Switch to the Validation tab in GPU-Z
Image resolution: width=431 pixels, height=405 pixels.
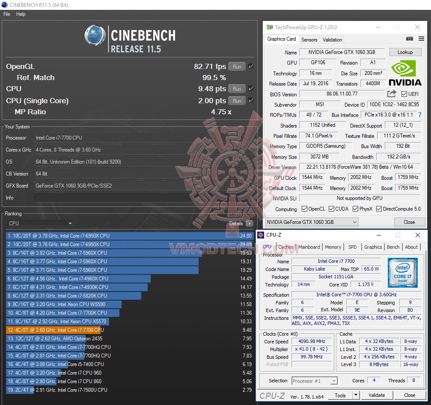coord(332,39)
